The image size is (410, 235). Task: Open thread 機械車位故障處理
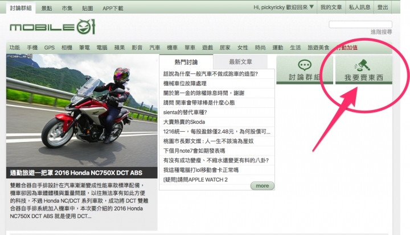tap(185, 83)
